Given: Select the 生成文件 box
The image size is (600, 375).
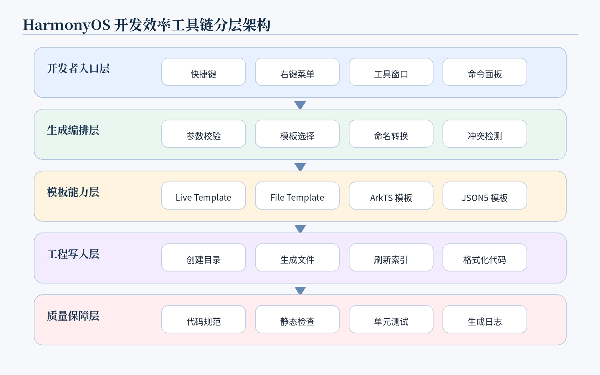Looking at the screenshot, I should point(297,258).
